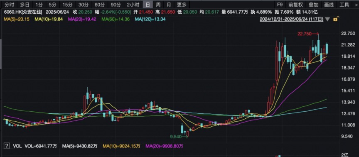359x157 pixels.
Task: Open the F9 info button
Action: pyautogui.click(x=280, y=4)
